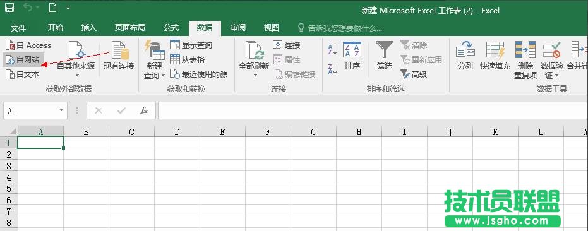Open the Customize Quick Access Toolbar dropdown
This screenshot has width=588, height=231.
(68, 8)
